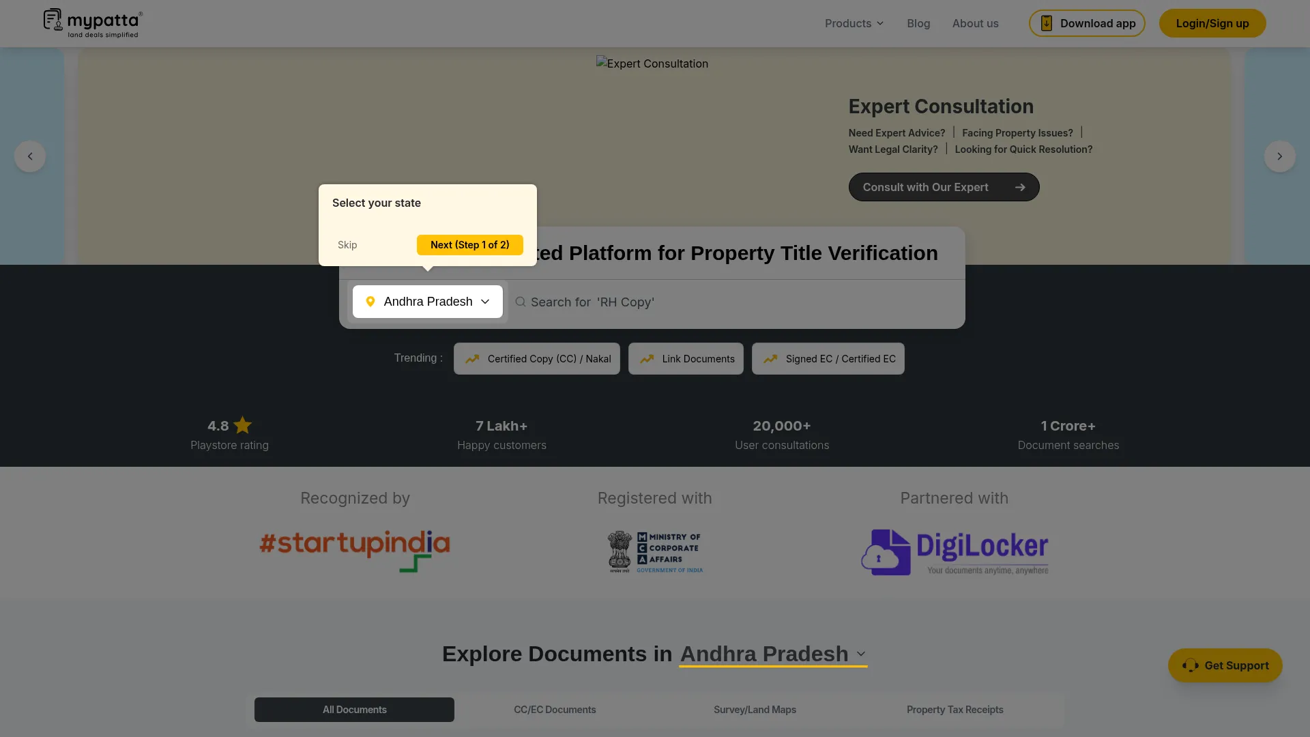Click 'Want Legal Clarity?' text

(893, 149)
